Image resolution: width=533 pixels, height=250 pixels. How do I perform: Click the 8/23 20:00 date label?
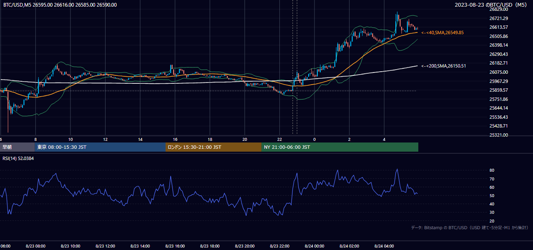click(244, 246)
